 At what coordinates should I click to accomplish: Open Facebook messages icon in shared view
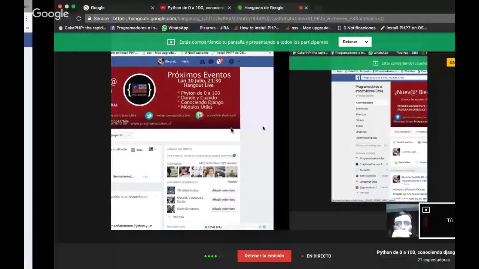[x=211, y=62]
